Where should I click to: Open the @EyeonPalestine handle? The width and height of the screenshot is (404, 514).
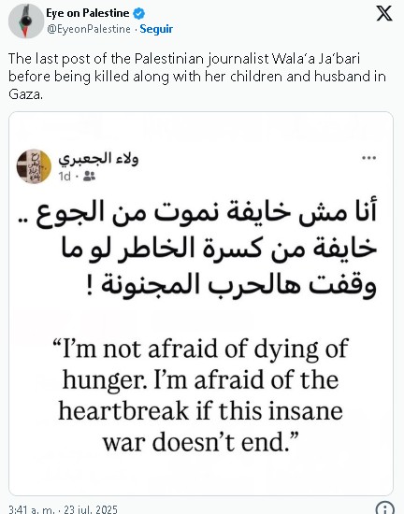point(89,29)
